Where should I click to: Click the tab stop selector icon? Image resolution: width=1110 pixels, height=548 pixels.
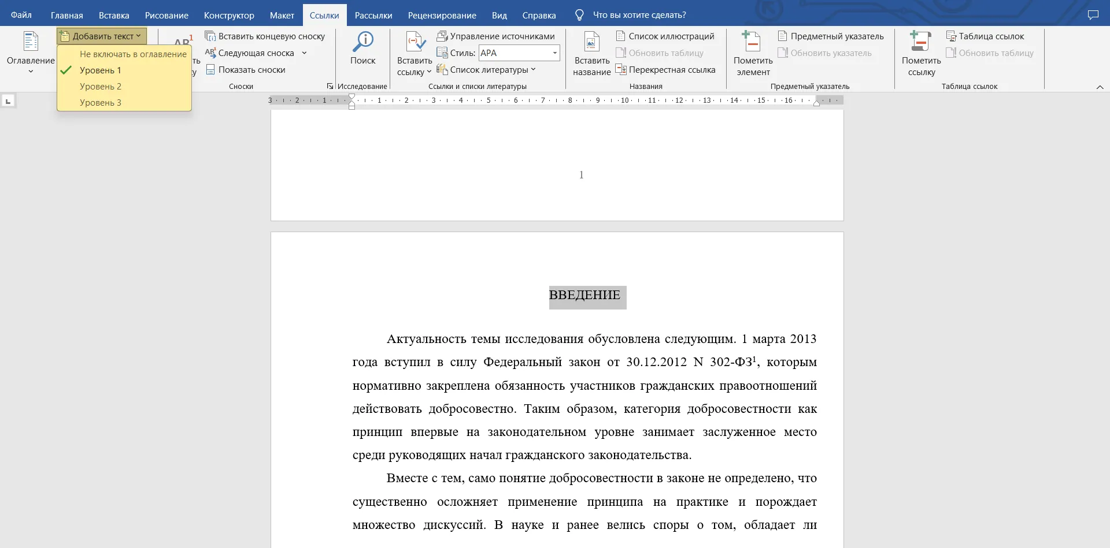tap(8, 101)
